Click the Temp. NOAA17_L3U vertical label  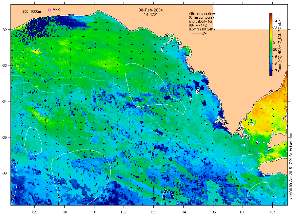(x=280, y=45)
